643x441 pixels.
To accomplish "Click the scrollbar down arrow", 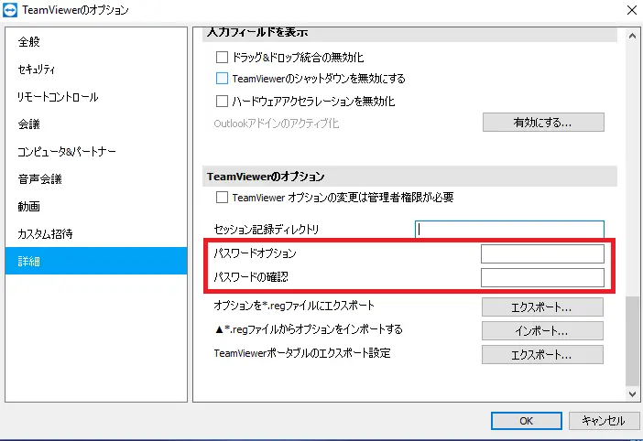I will pos(632,394).
